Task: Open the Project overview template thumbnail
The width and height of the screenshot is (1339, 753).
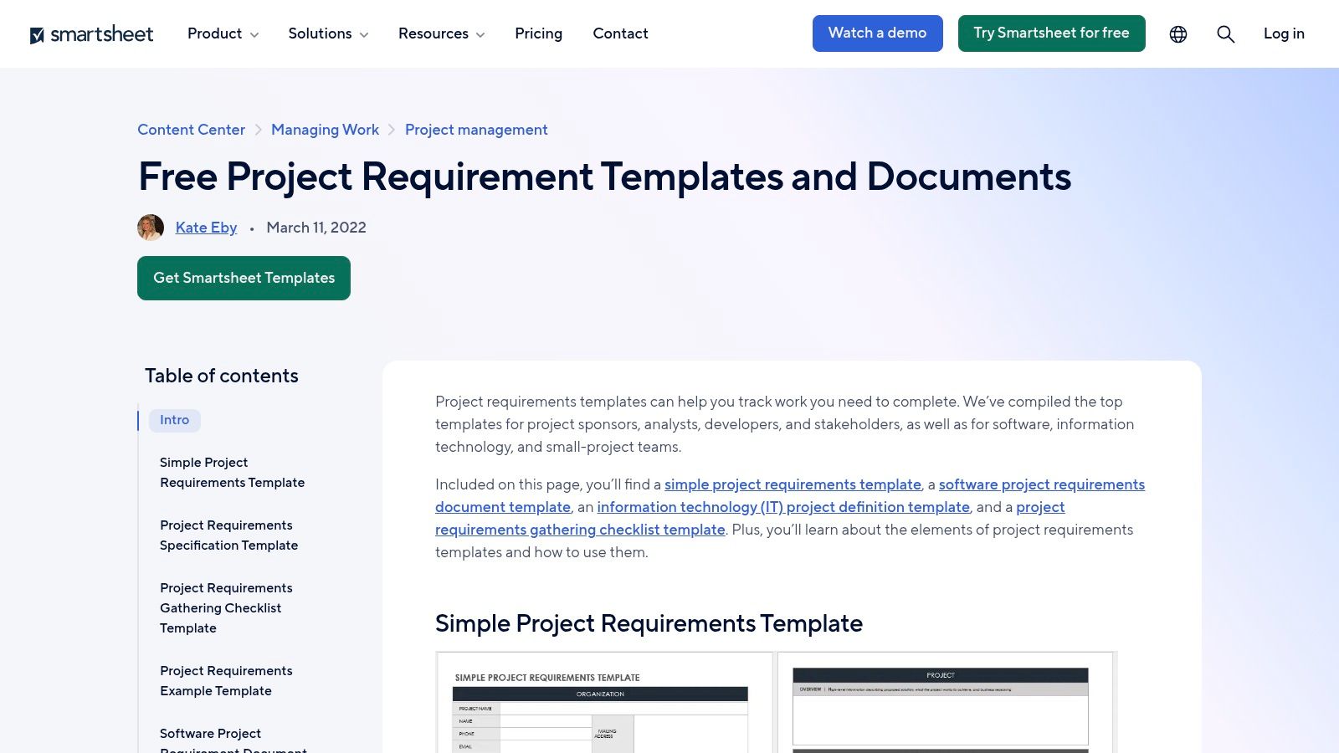Action: (x=946, y=703)
